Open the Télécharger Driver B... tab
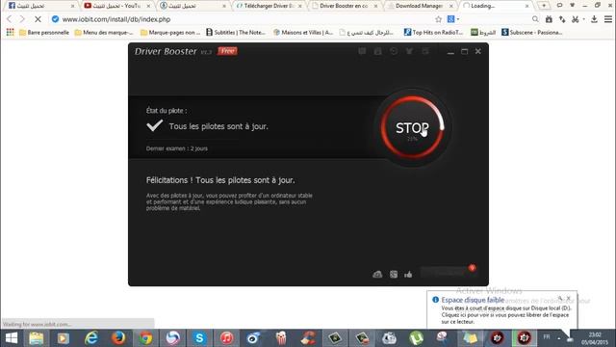 (x=269, y=6)
